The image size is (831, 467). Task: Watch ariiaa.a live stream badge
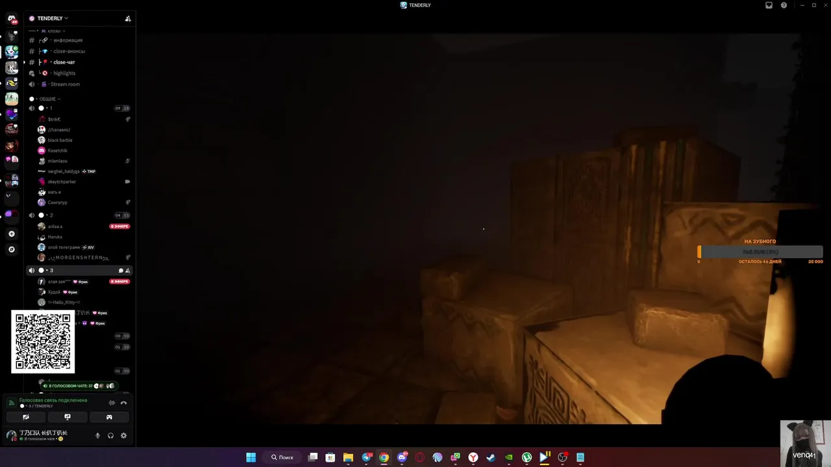(x=119, y=226)
